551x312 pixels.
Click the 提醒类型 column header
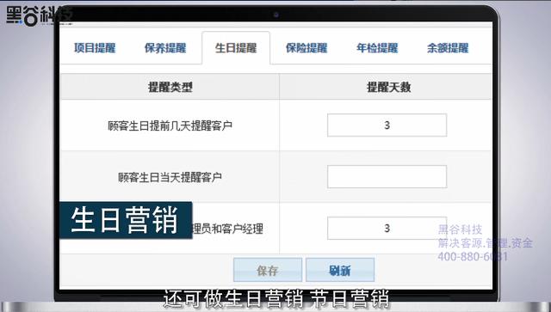click(170, 87)
